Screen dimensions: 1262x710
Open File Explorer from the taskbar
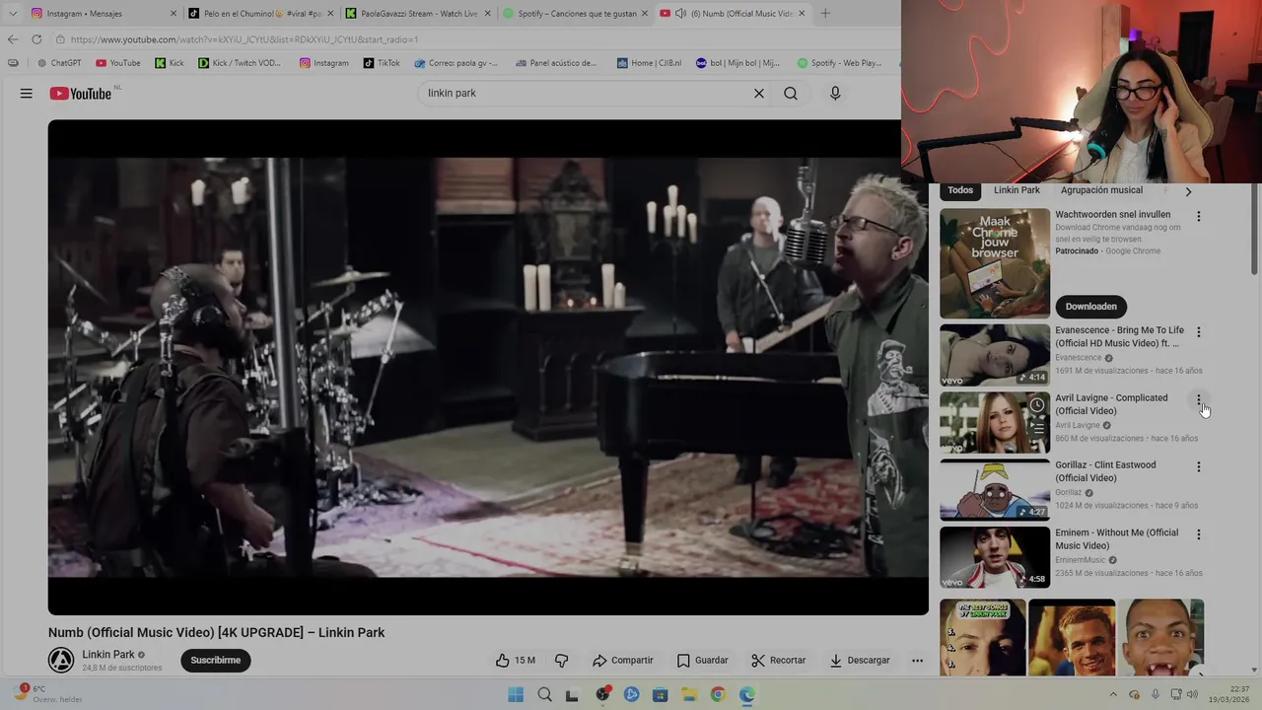(689, 694)
